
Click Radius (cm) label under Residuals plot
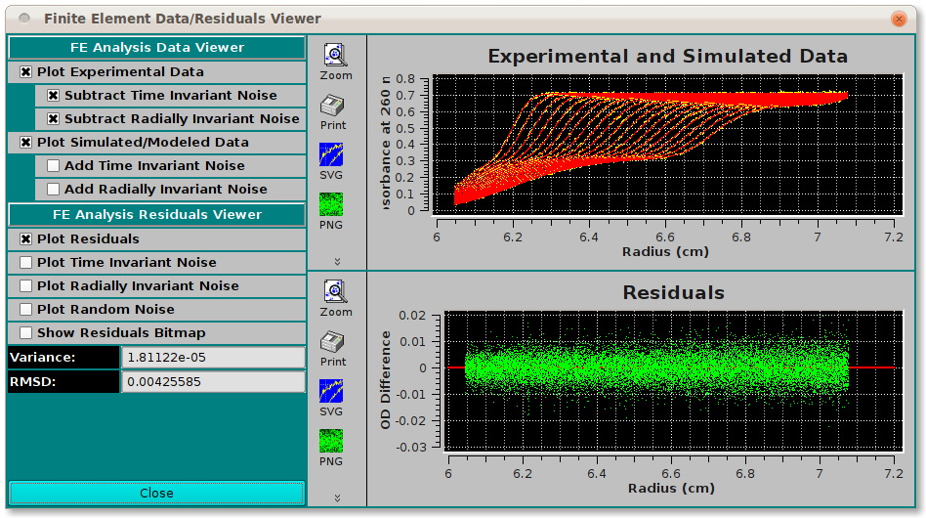[671, 489]
